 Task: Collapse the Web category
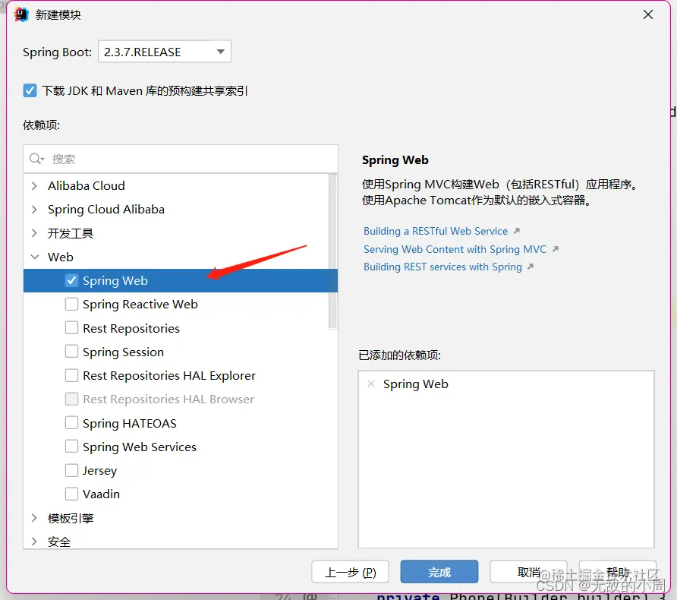(x=35, y=257)
